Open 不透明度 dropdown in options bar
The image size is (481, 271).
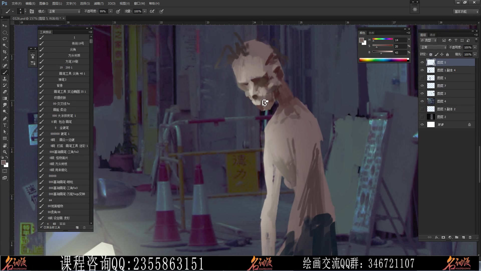pyautogui.click(x=110, y=11)
